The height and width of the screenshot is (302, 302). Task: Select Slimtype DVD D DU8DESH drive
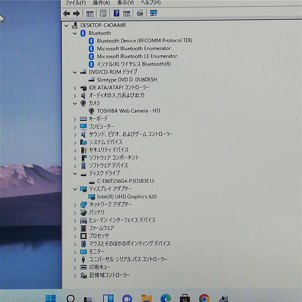(127, 80)
